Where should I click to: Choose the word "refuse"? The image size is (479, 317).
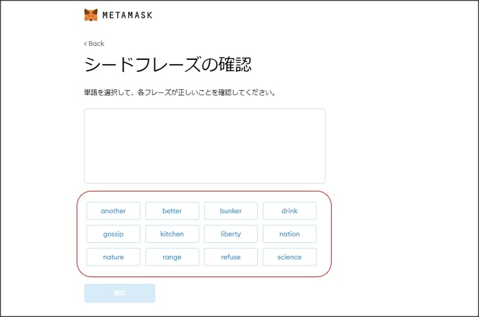[x=231, y=257]
